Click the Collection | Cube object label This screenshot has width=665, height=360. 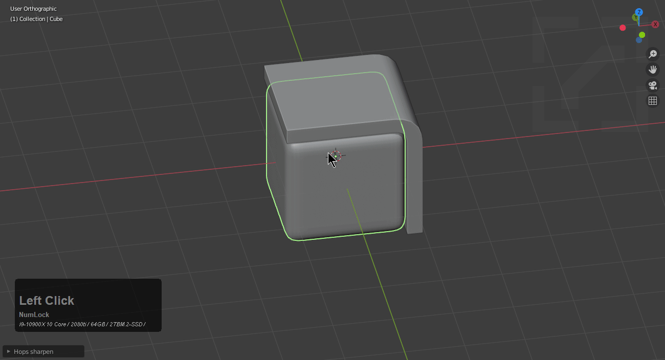pyautogui.click(x=36, y=19)
